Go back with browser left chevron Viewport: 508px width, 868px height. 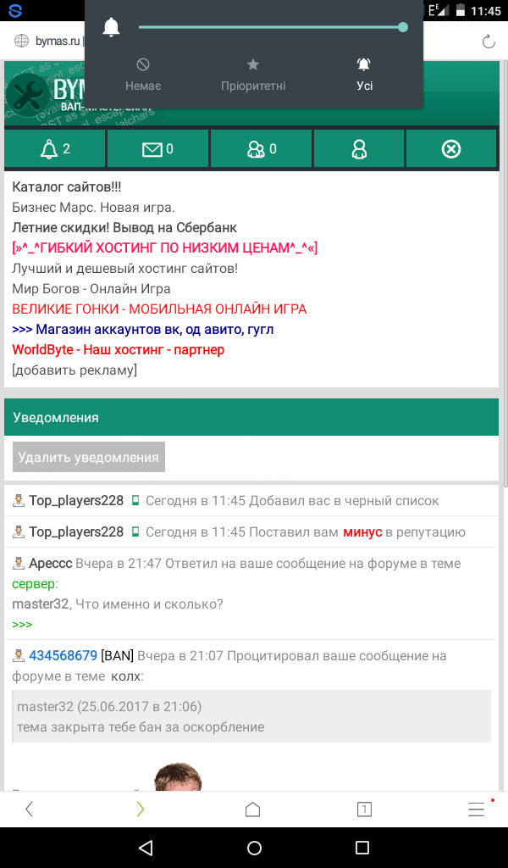tap(30, 810)
